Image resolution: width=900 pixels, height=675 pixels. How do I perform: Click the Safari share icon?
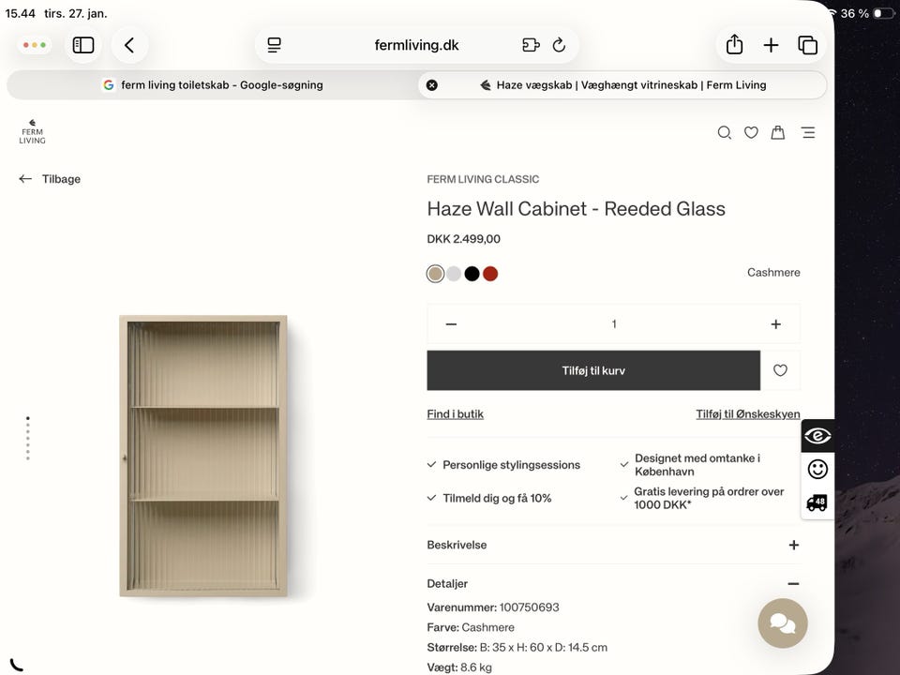pos(733,44)
